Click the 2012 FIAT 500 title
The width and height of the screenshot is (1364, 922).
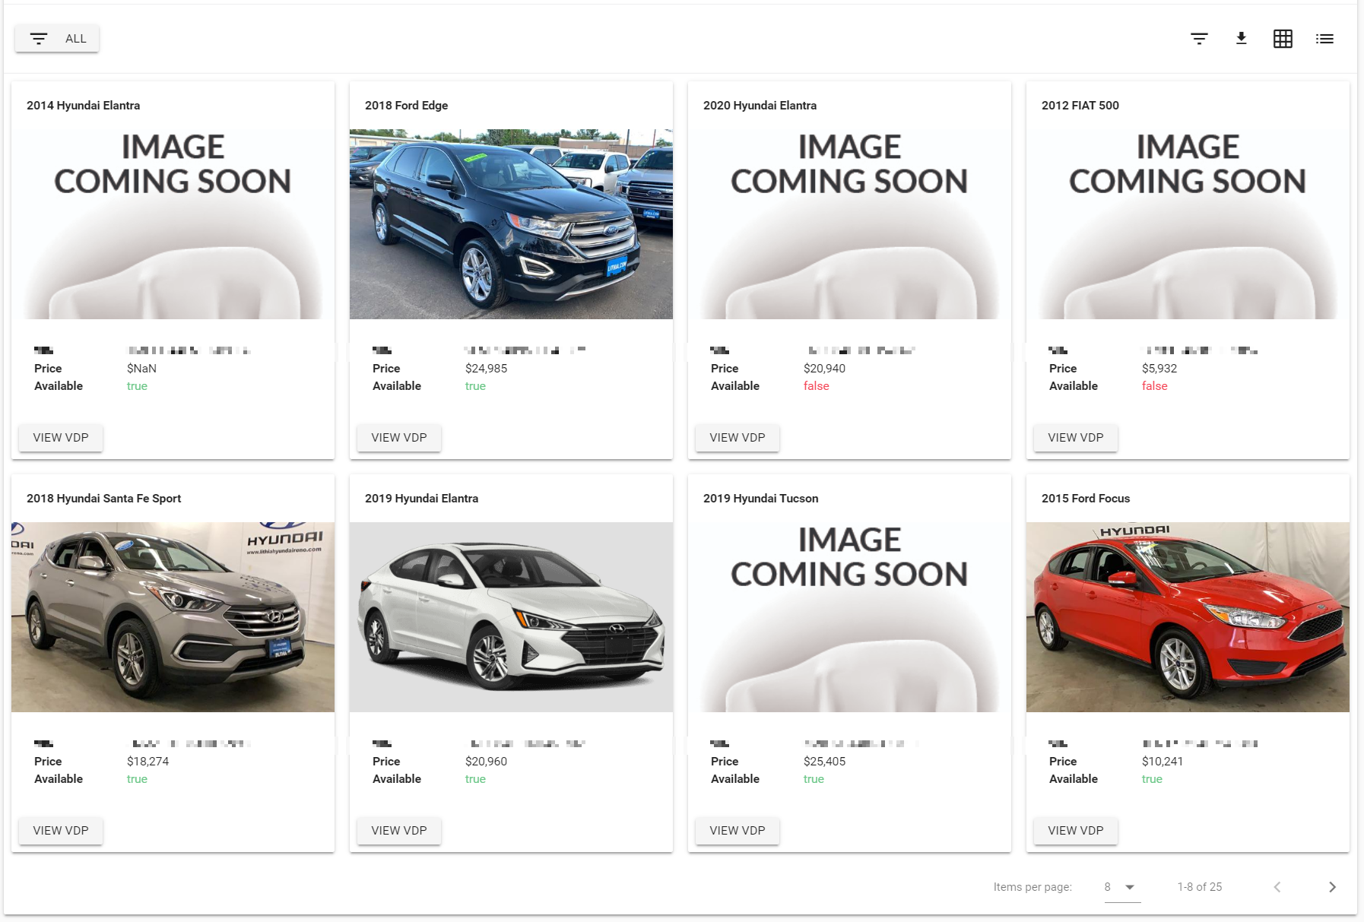coord(1080,106)
